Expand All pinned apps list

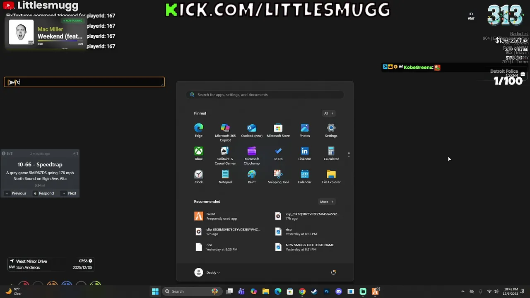(329, 113)
